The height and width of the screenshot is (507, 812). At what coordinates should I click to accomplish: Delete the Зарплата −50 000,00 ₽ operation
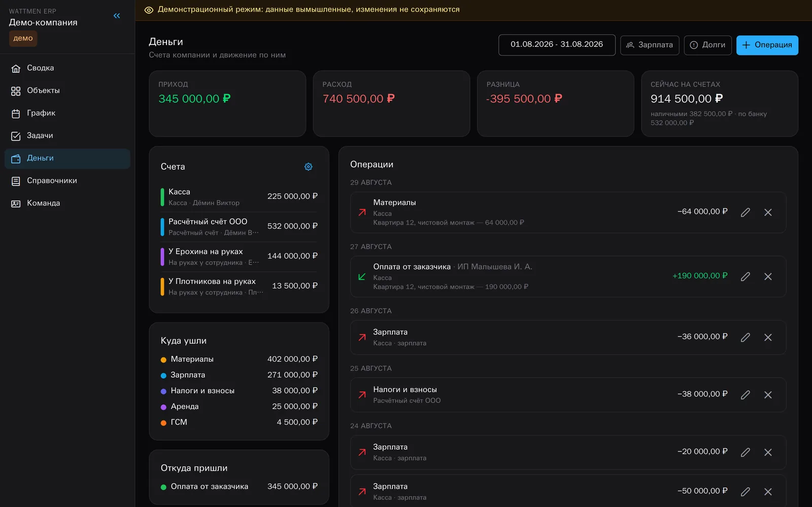coord(768,492)
